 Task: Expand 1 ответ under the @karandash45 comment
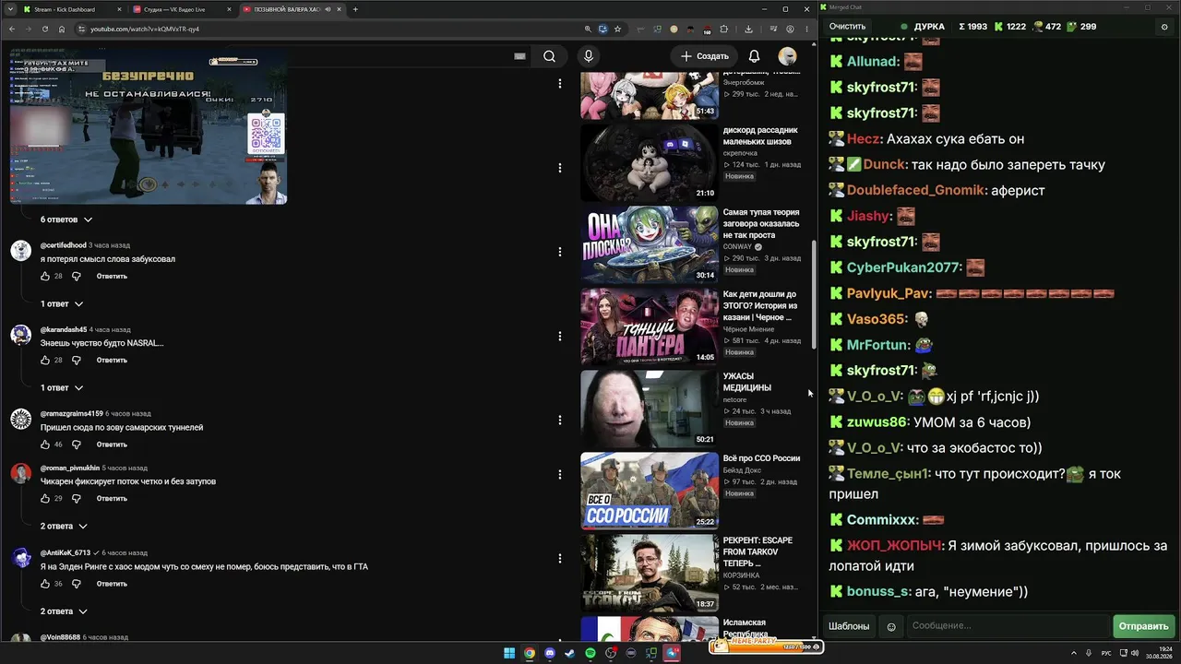62,387
